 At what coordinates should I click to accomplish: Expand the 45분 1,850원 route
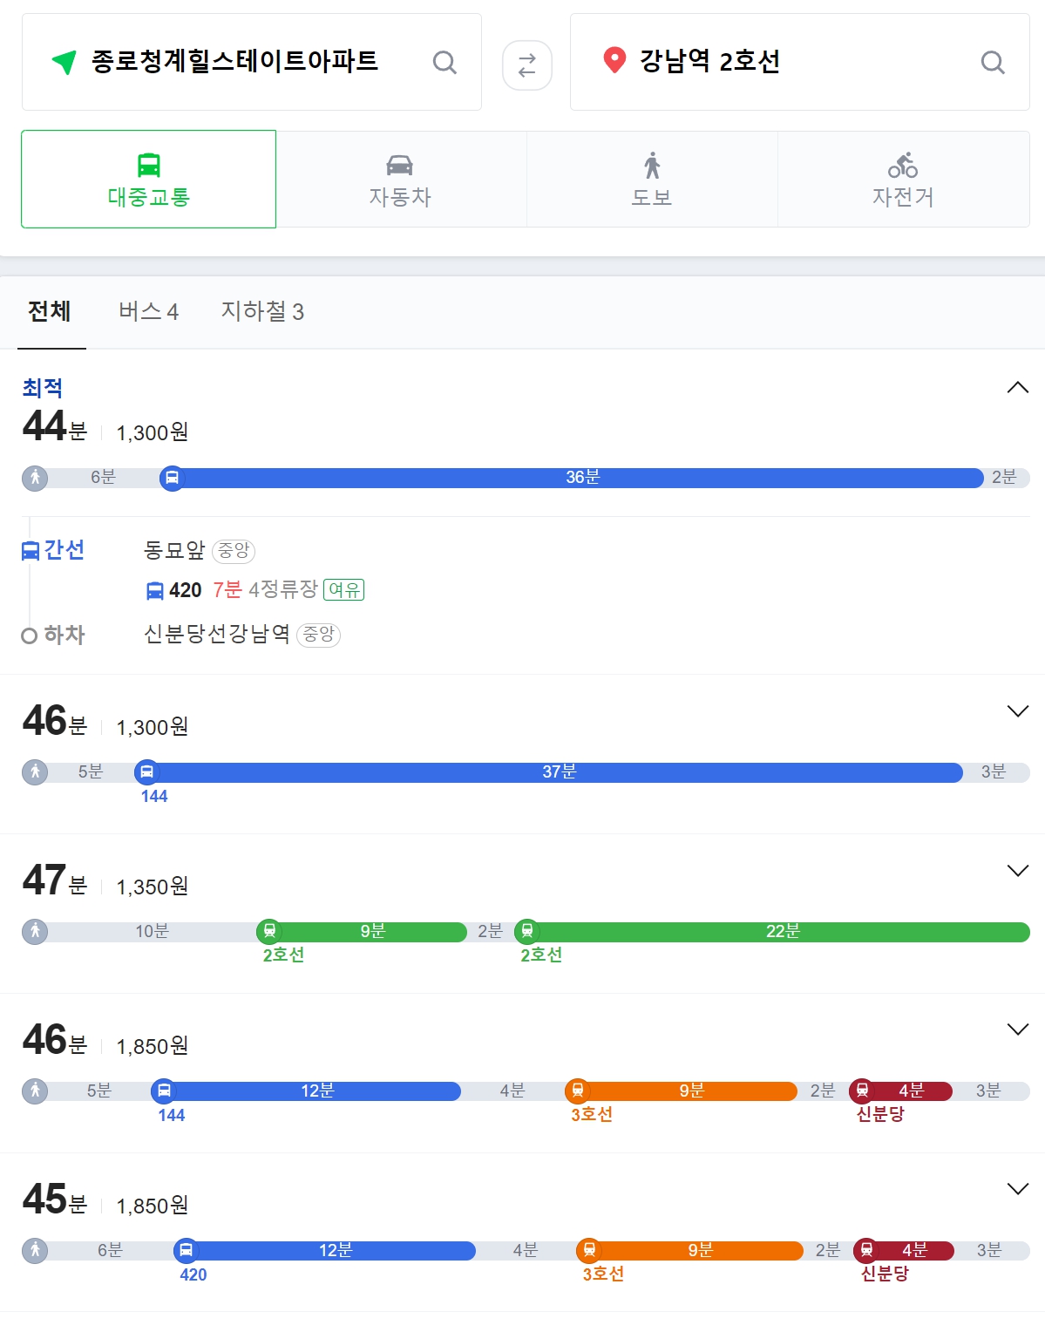click(1018, 1189)
